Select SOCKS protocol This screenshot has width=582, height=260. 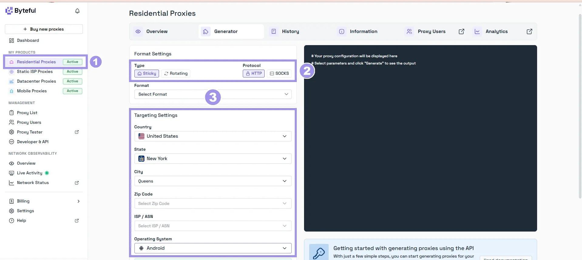point(279,74)
